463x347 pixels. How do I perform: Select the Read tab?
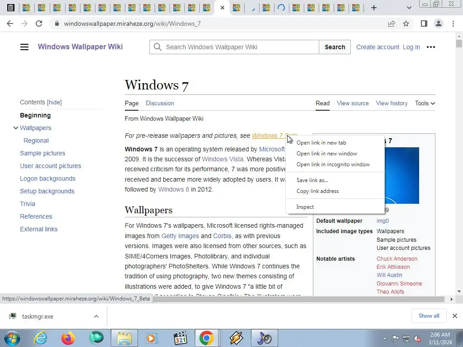[322, 103]
